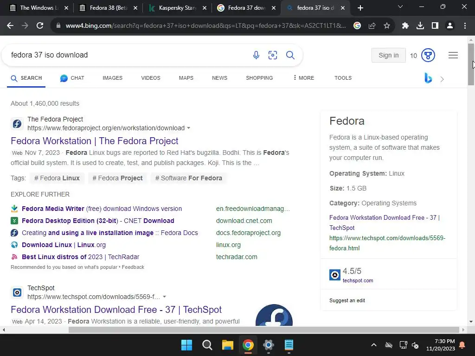Click the address bar URL
The height and width of the screenshot is (356, 475).
tap(205, 26)
